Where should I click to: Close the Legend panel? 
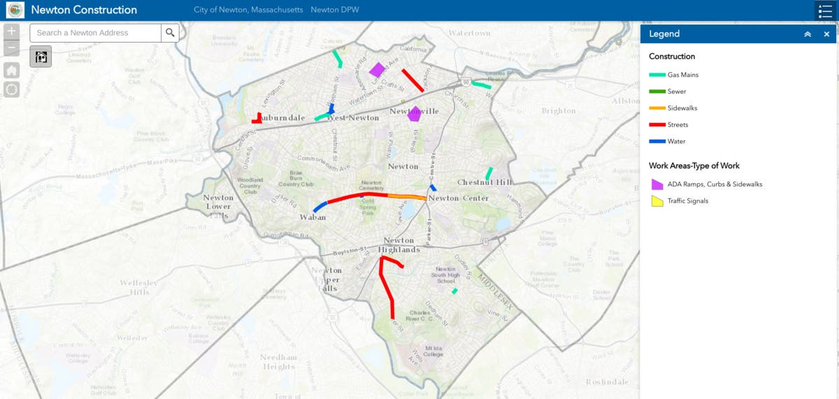click(826, 34)
